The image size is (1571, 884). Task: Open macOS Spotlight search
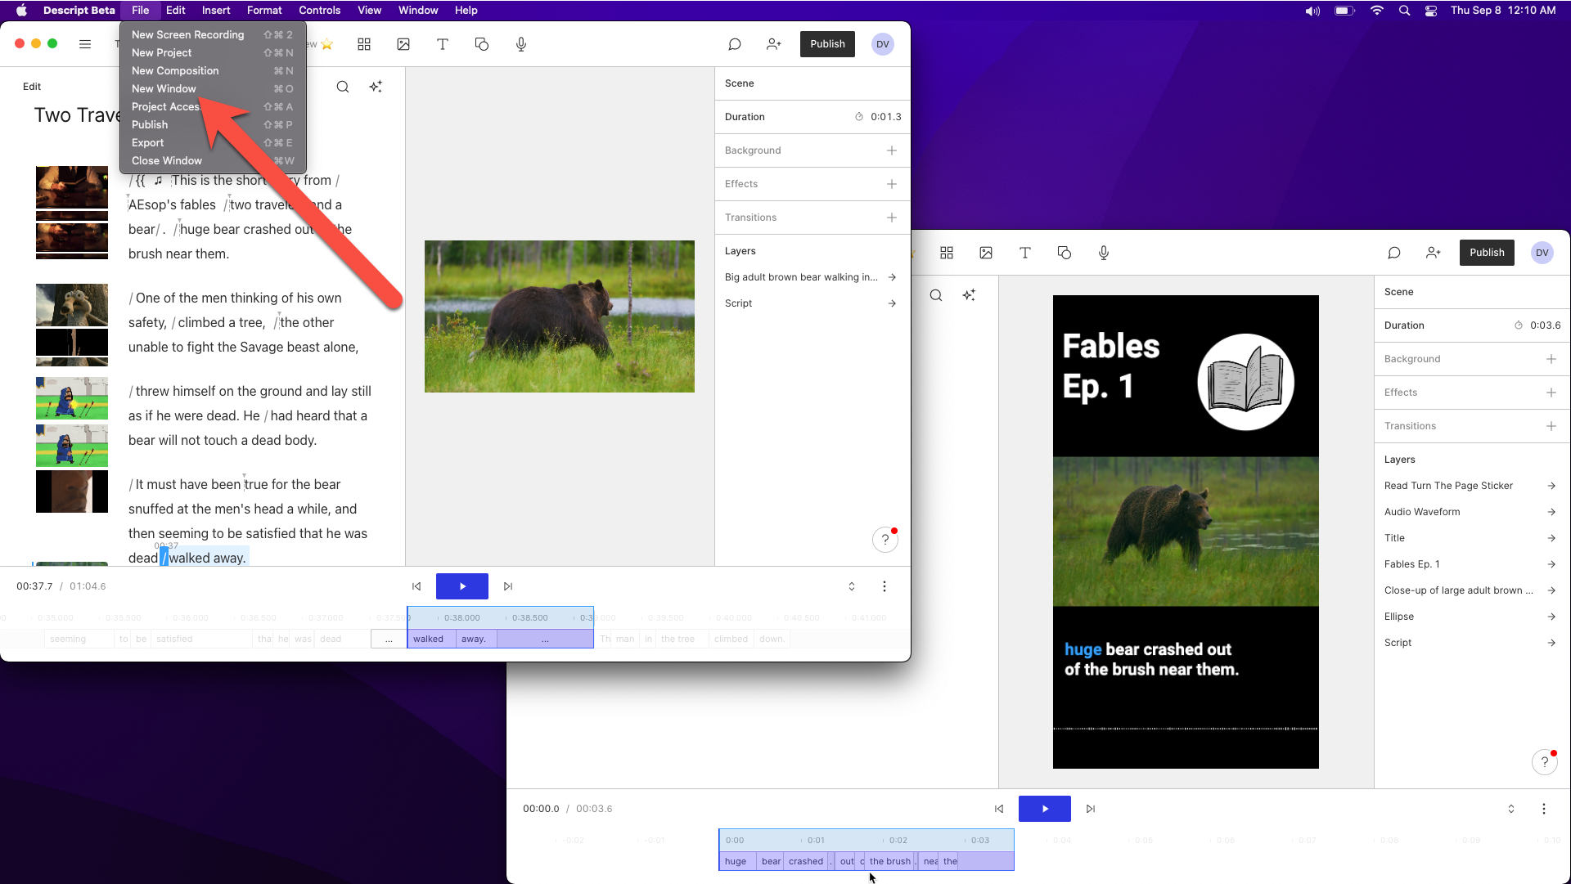[1405, 11]
